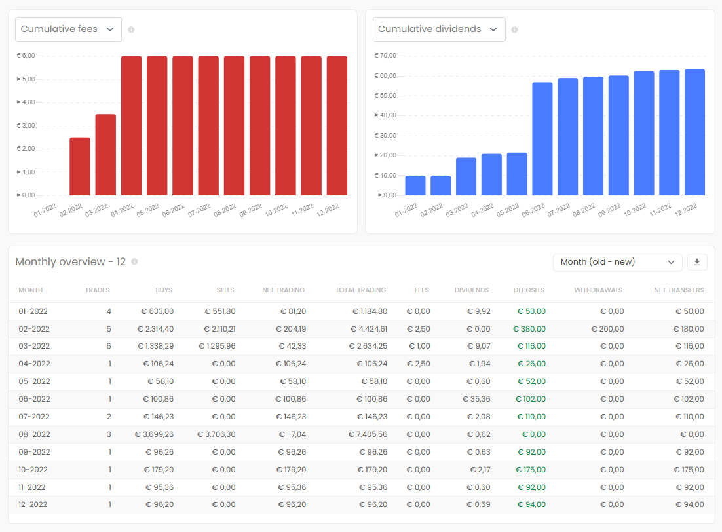The image size is (722, 532).
Task: Sort the table by the BUYS column
Action: (164, 290)
